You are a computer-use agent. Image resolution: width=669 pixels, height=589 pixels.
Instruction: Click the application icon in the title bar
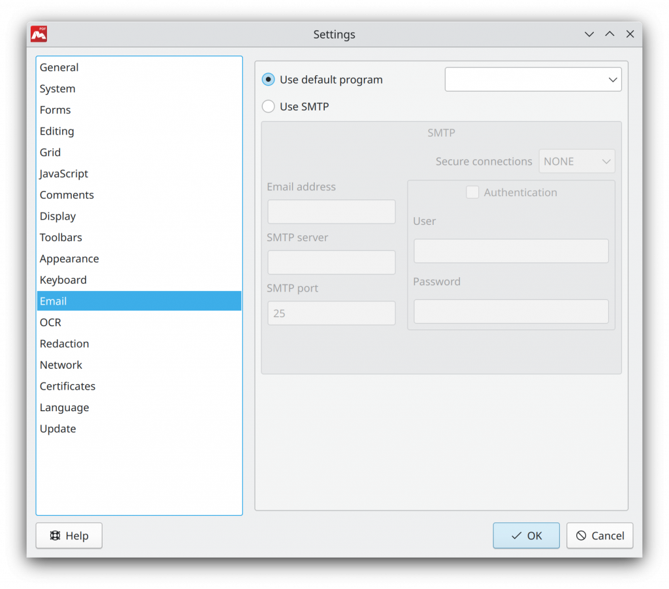coord(38,34)
